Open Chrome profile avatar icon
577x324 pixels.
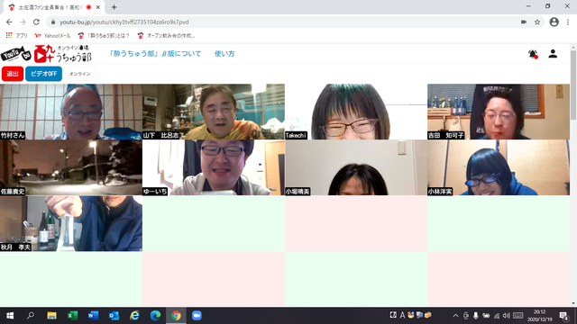coord(554,22)
